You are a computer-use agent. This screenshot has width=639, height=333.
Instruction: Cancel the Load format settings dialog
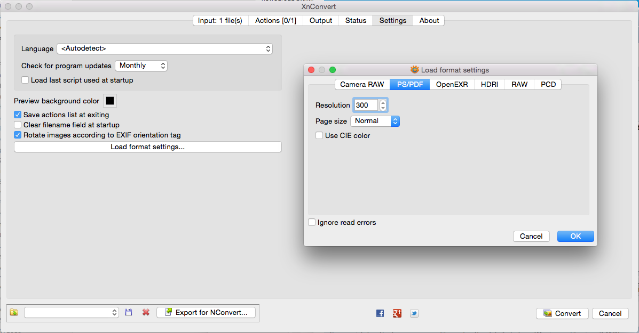click(x=531, y=236)
